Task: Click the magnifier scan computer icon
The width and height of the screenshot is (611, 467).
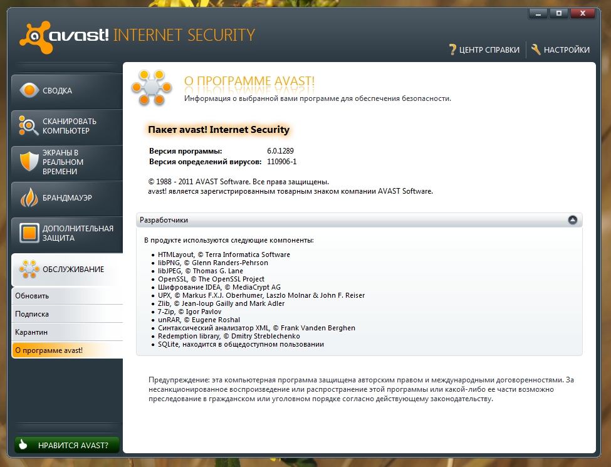Action: pyautogui.click(x=28, y=126)
